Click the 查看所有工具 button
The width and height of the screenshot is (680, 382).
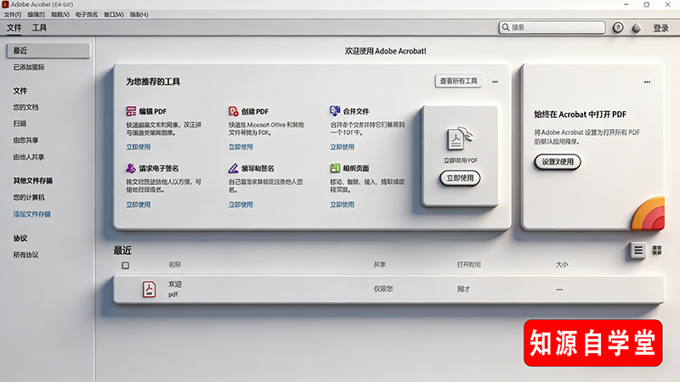pyautogui.click(x=459, y=81)
